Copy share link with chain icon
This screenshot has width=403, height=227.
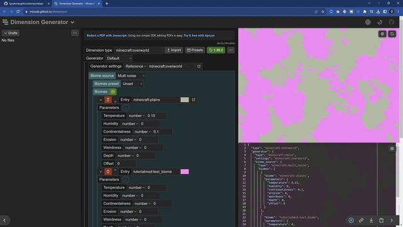(361, 220)
